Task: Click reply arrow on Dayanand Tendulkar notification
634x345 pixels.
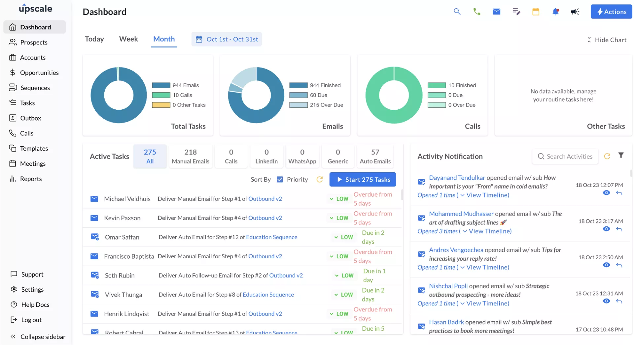Action: point(619,193)
